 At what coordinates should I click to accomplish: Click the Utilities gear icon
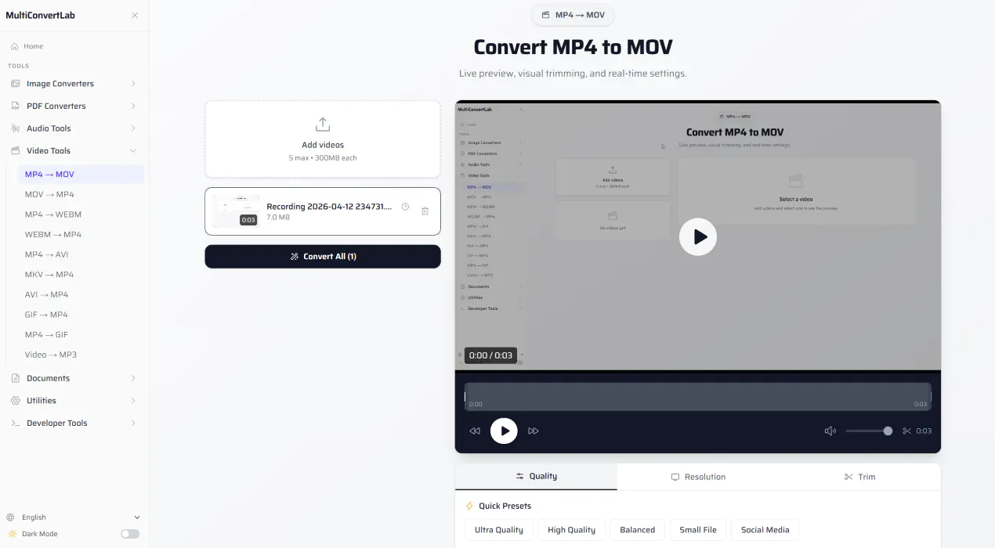pyautogui.click(x=16, y=401)
